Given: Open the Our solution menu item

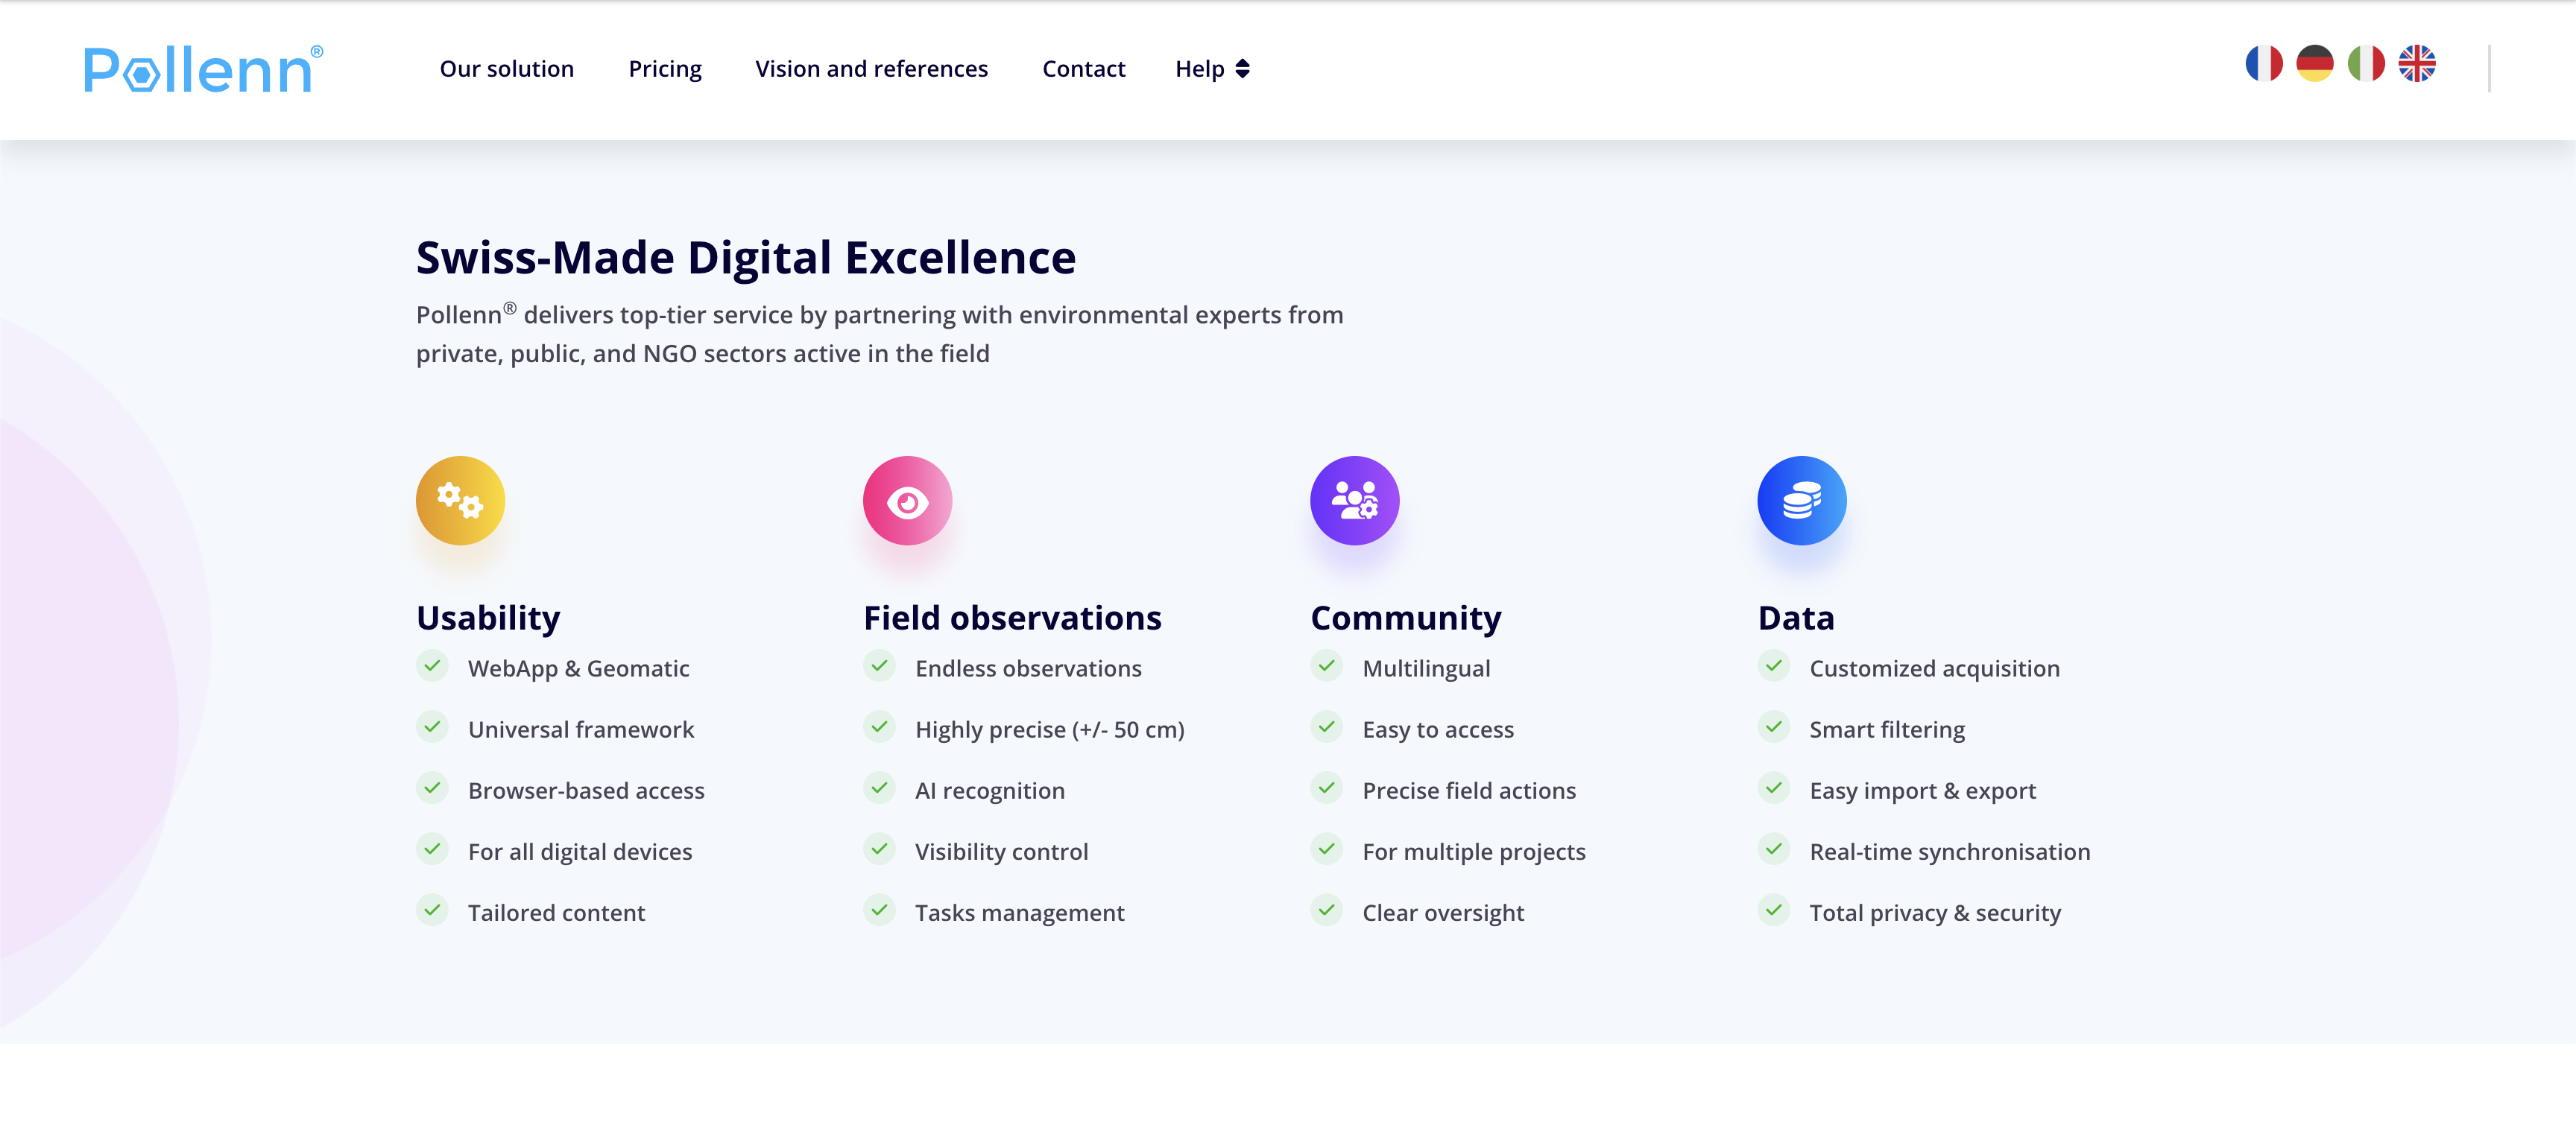Looking at the screenshot, I should (x=507, y=69).
